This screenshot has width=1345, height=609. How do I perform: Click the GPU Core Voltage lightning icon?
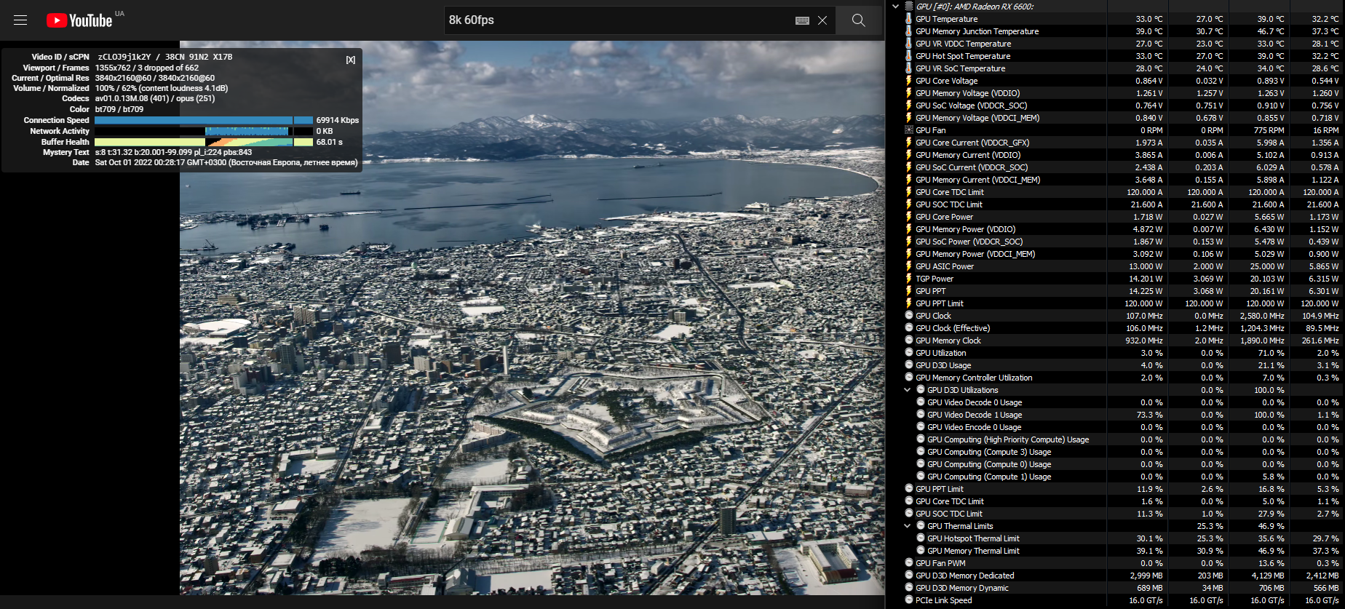(x=908, y=81)
